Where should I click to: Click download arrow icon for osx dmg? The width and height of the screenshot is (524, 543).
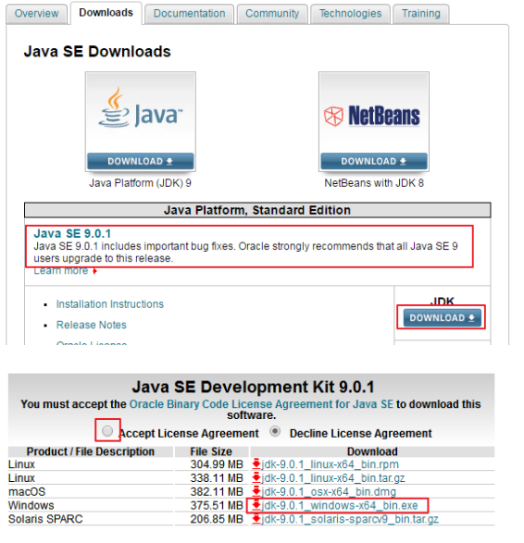[256, 491]
